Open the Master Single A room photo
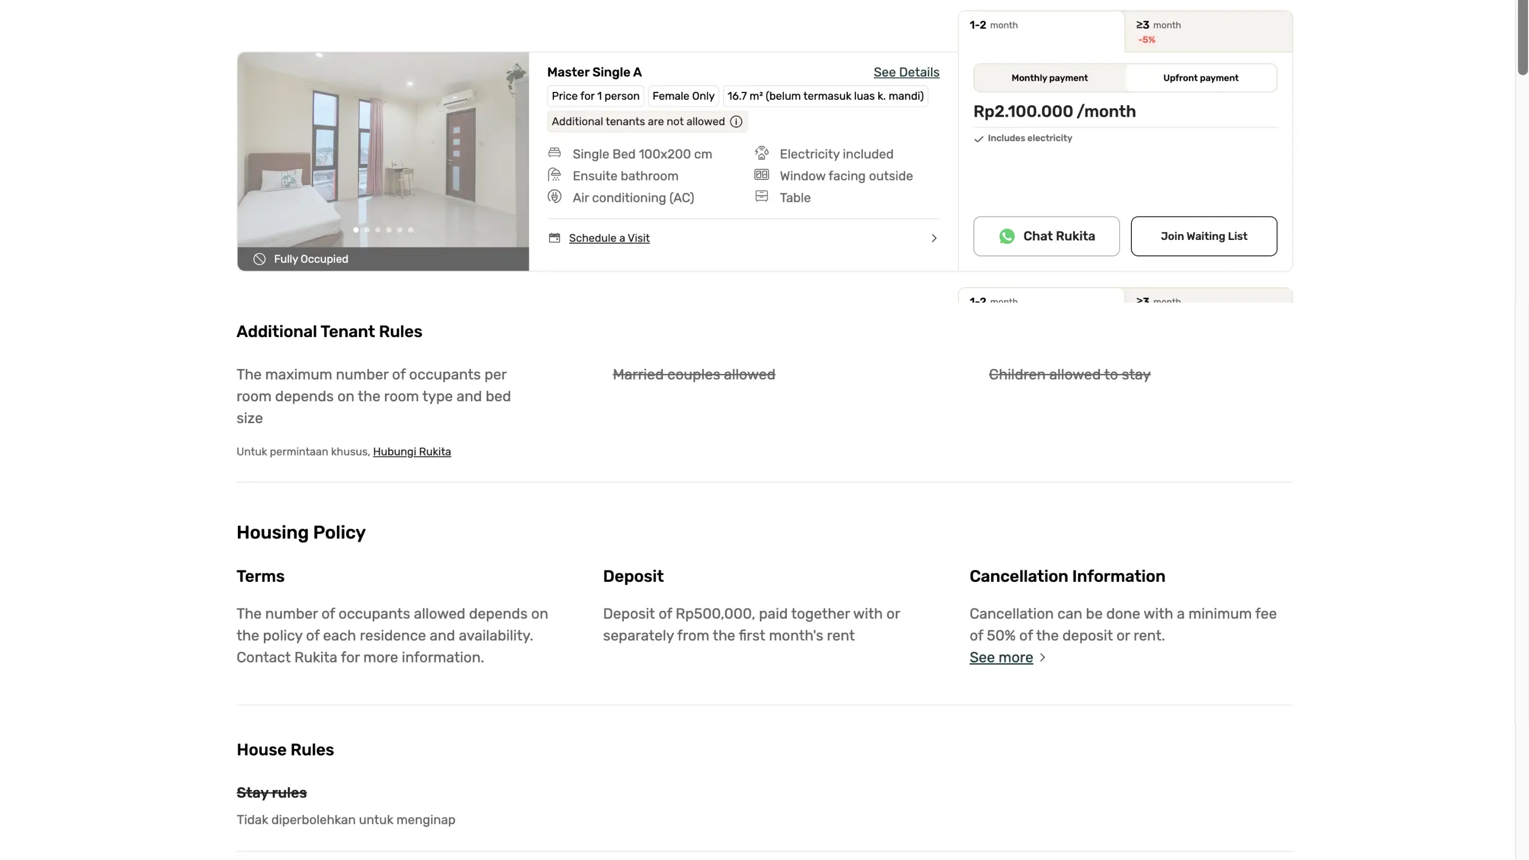This screenshot has width=1529, height=860. (x=383, y=150)
